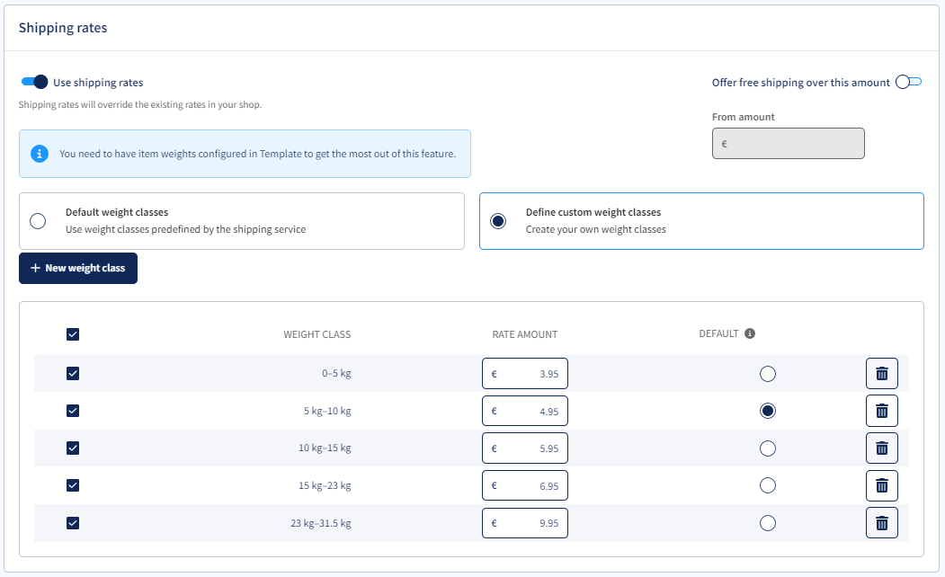This screenshot has height=577, width=945.
Task: Click the DEFAULT column header text
Action: click(x=718, y=333)
